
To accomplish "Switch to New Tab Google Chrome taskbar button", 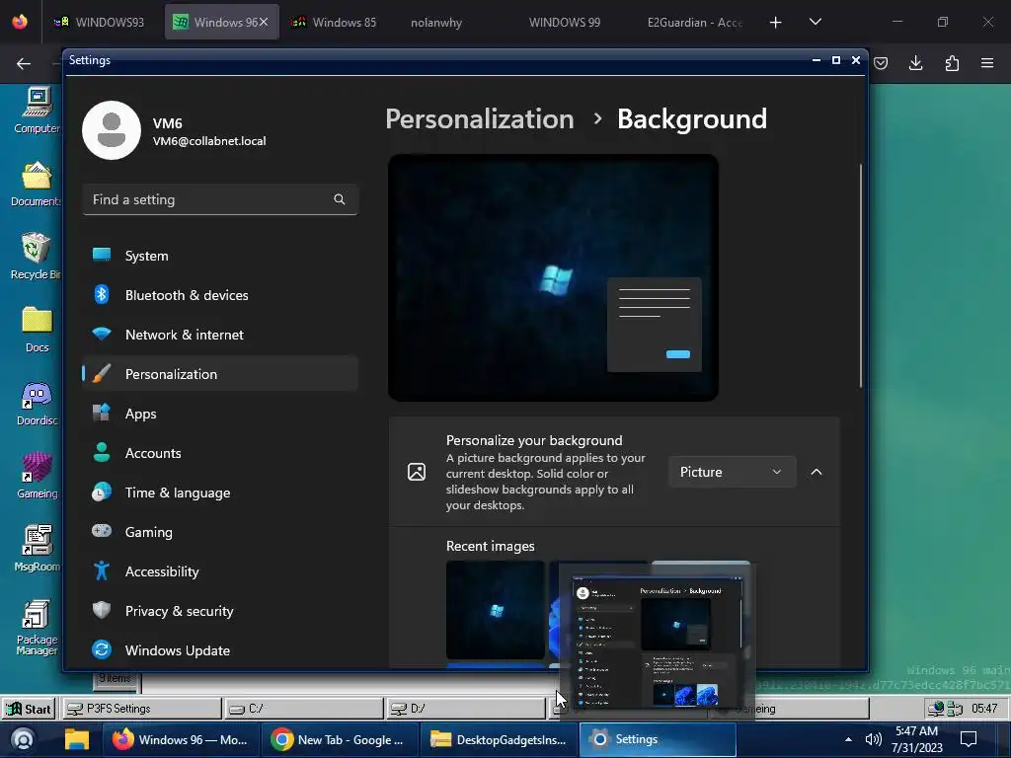I will click(x=341, y=739).
